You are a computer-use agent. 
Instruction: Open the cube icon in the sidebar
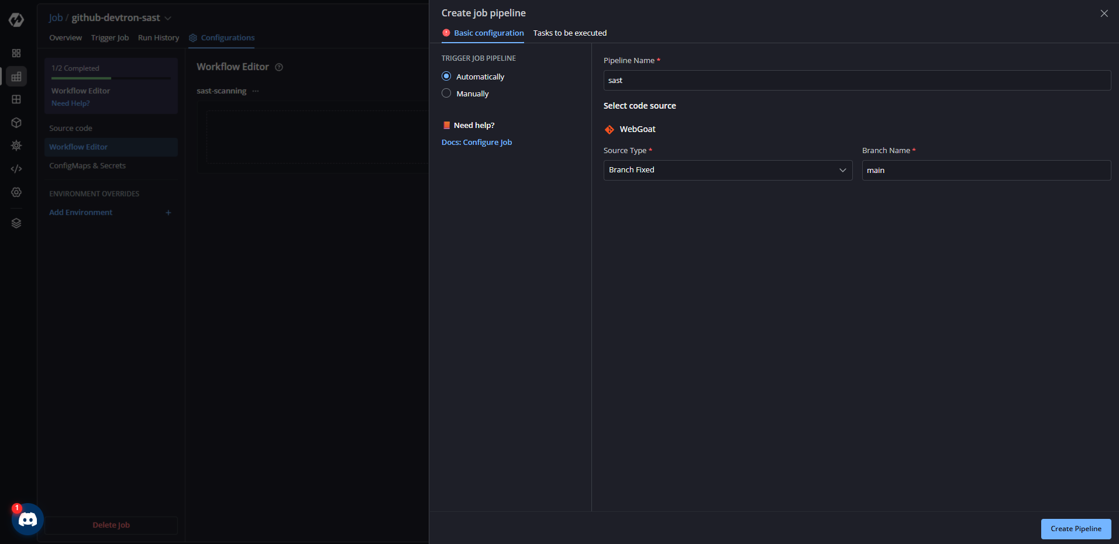[16, 123]
